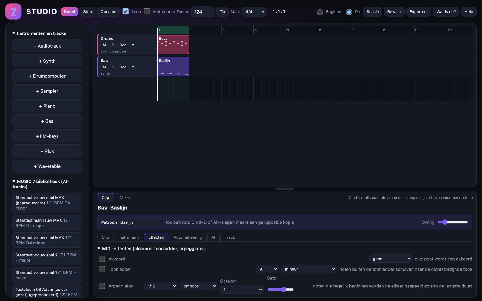The image size is (482, 301).
Task: Add an FM-keys track
Action: [47, 136]
